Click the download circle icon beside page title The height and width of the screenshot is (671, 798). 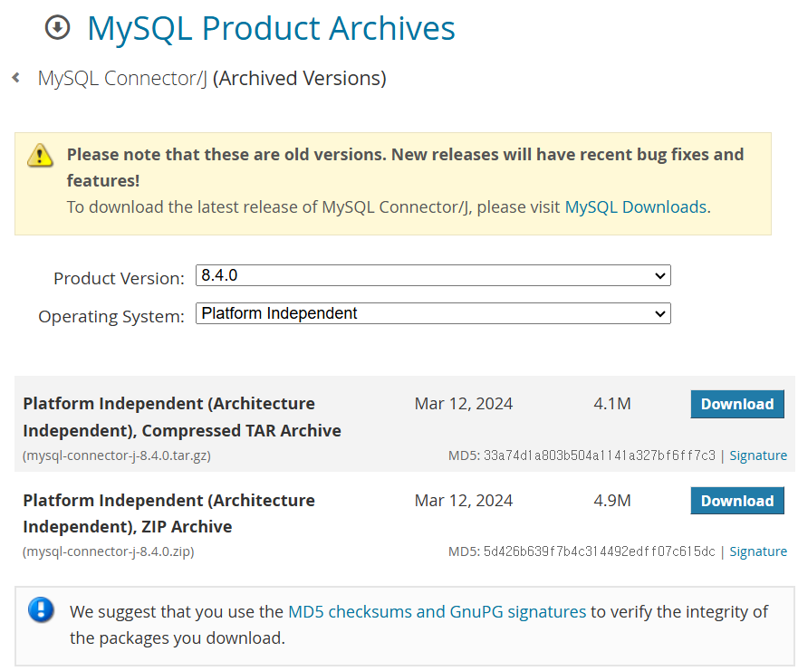click(57, 27)
